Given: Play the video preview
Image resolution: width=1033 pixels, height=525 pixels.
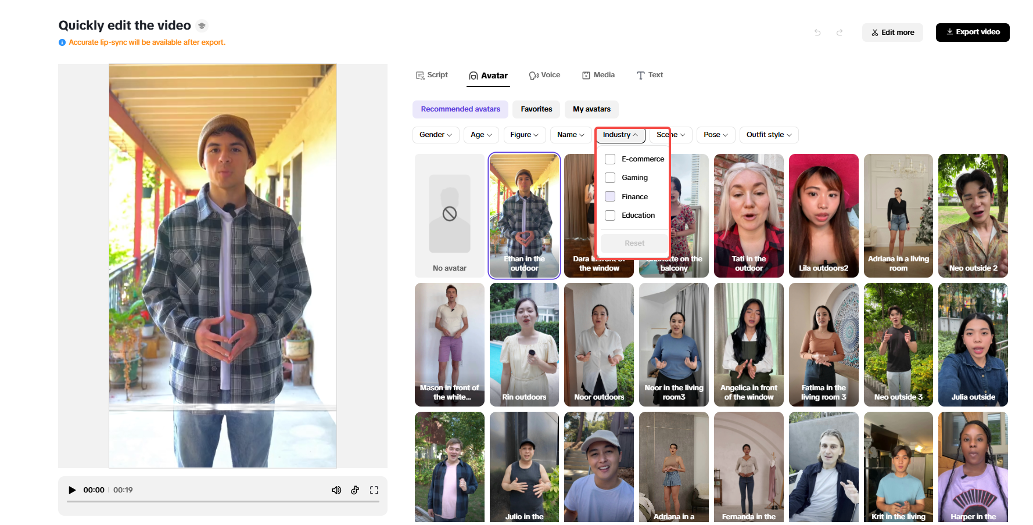Looking at the screenshot, I should point(72,490).
